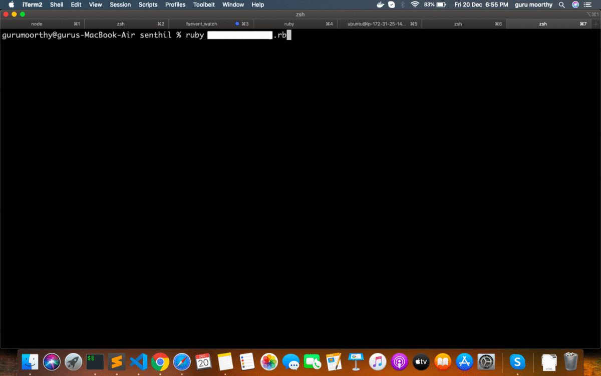Open Safari from the dock
This screenshot has width=601, height=376.
pyautogui.click(x=182, y=361)
